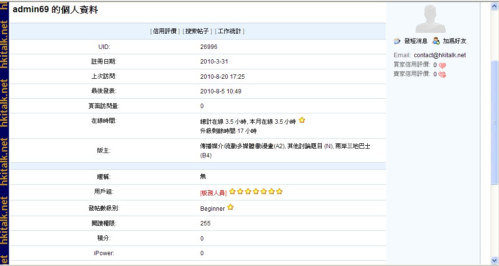Open the 信用評價 credit rating link
Screen dimensions: 499x266
(x=165, y=31)
